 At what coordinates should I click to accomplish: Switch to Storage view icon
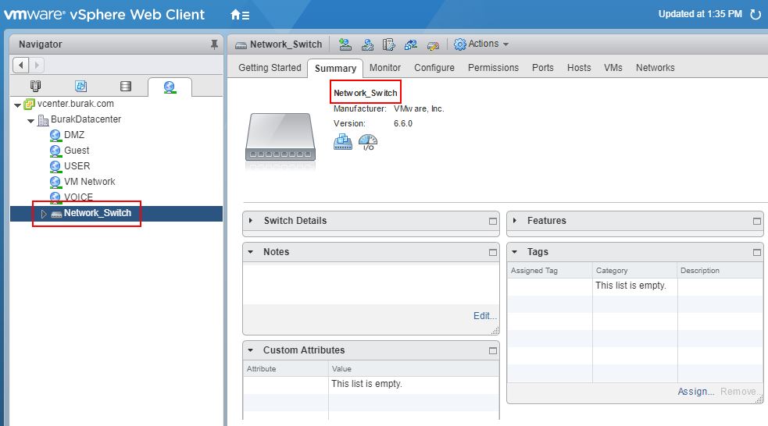[x=126, y=86]
